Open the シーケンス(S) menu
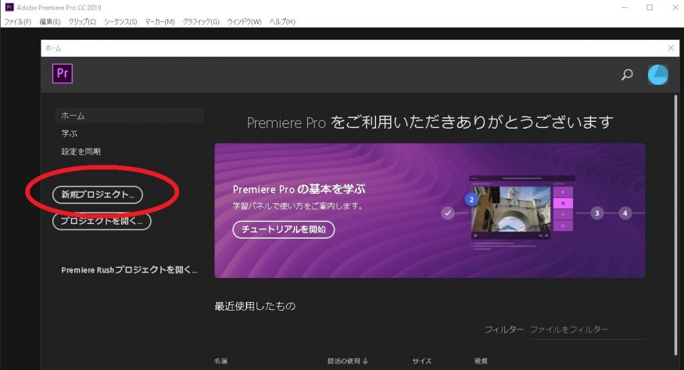The width and height of the screenshot is (684, 370). pos(120,22)
